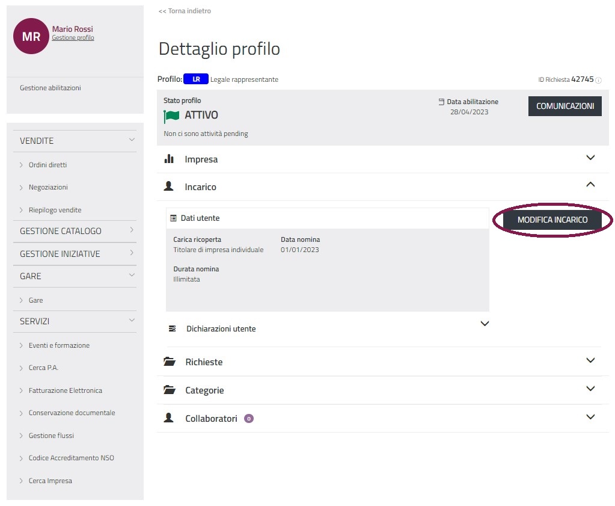Click the MR user avatar circle
615x506 pixels.
click(x=31, y=37)
